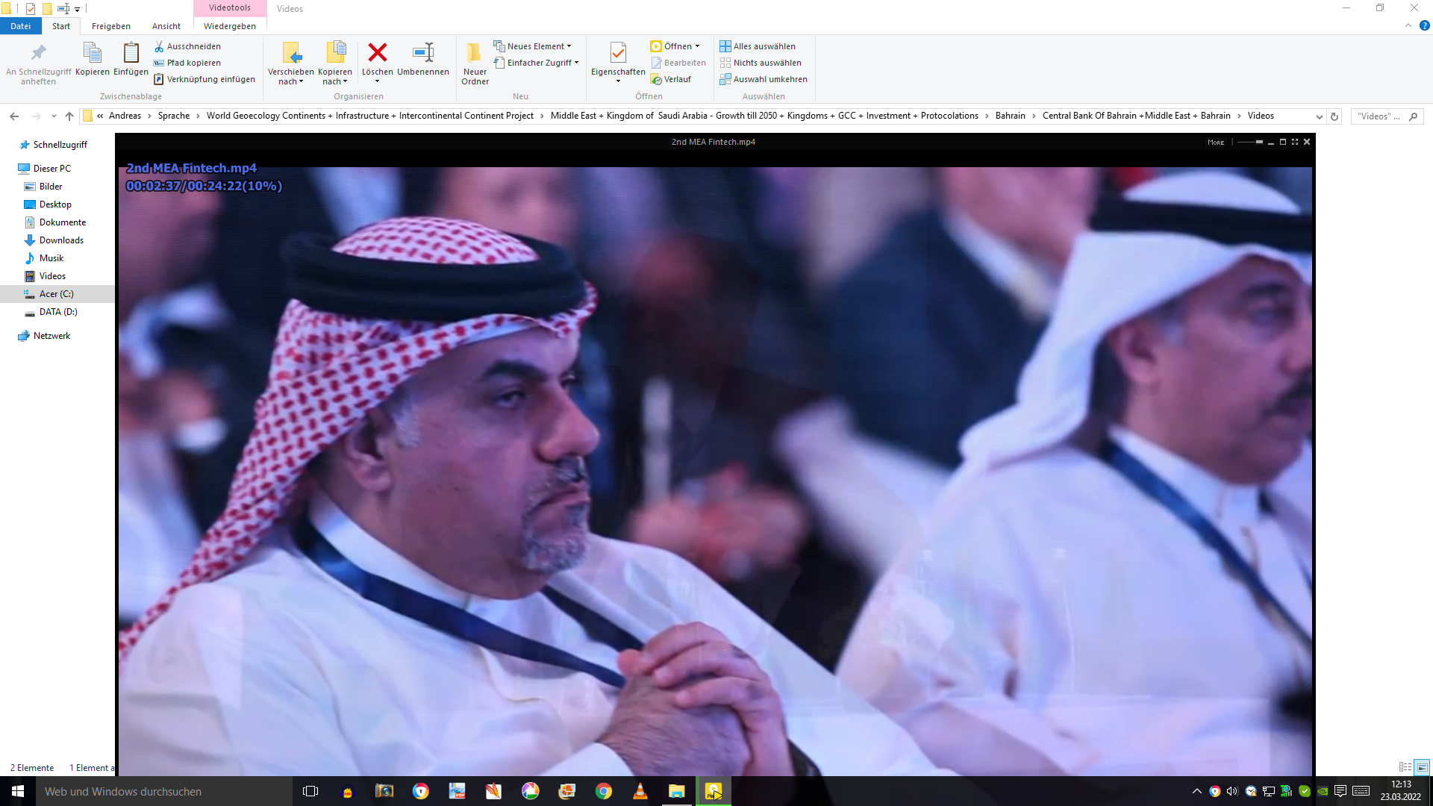Open the Datei tab
1433x806 pixels.
(21, 26)
